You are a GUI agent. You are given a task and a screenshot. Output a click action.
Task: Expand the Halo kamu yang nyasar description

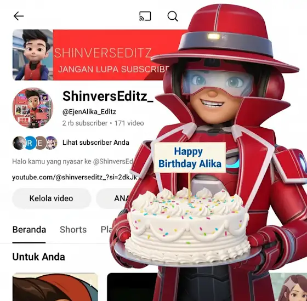[72, 162]
